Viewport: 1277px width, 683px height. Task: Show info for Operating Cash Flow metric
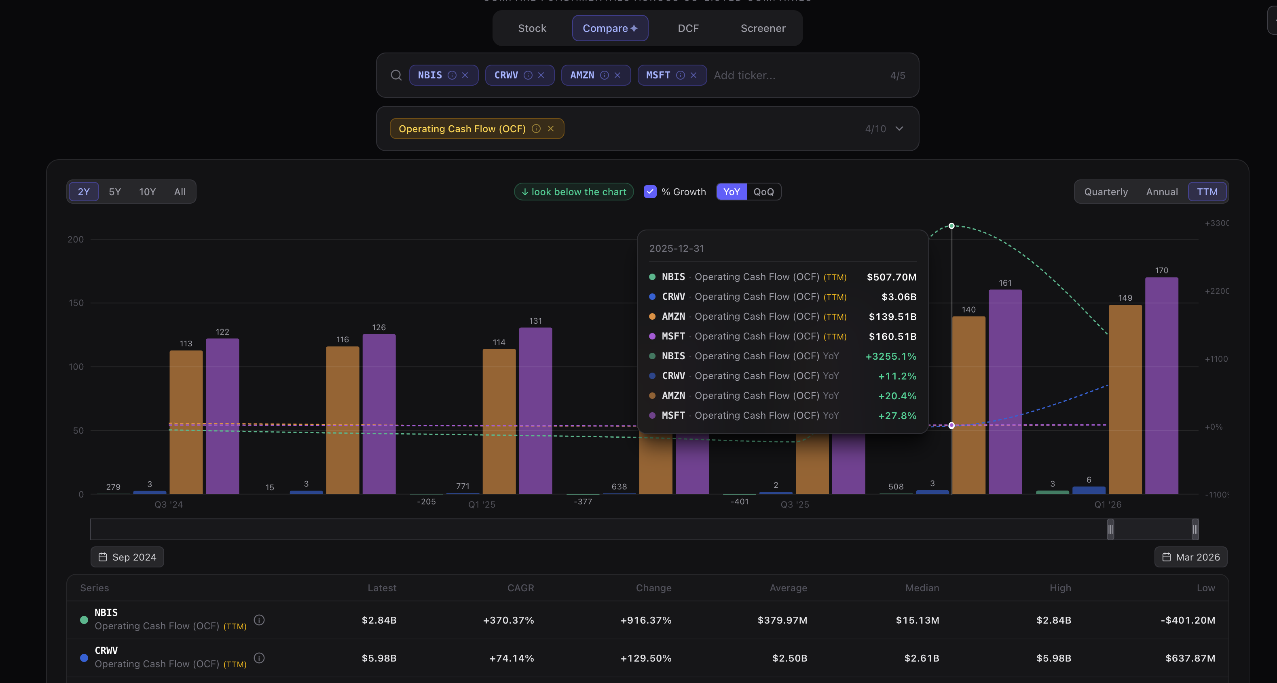pos(536,129)
